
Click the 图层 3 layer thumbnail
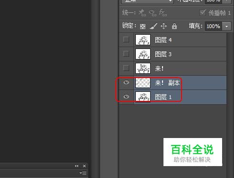pyautogui.click(x=143, y=54)
